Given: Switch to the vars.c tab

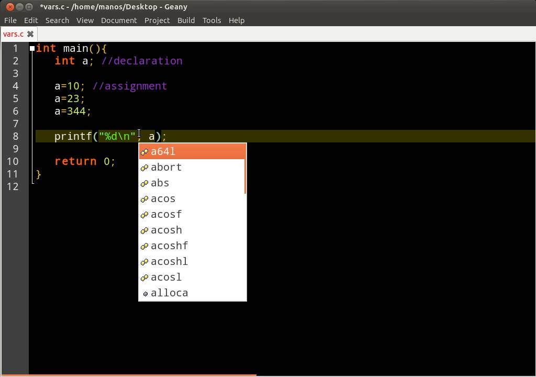Looking at the screenshot, I should (x=13, y=34).
